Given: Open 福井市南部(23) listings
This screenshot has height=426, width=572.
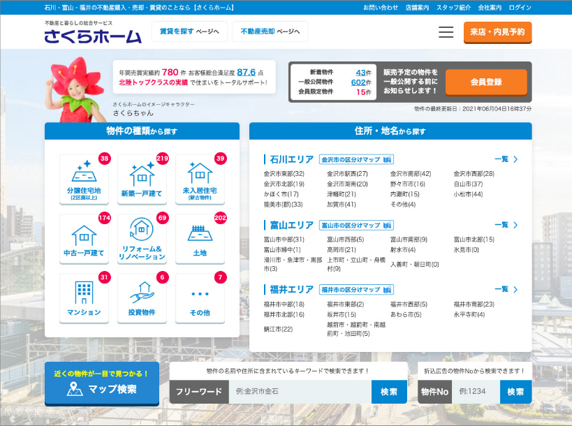Looking at the screenshot, I should (x=474, y=304).
